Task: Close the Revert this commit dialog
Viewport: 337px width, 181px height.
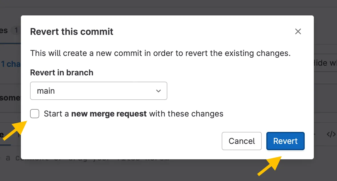Action: tap(298, 31)
